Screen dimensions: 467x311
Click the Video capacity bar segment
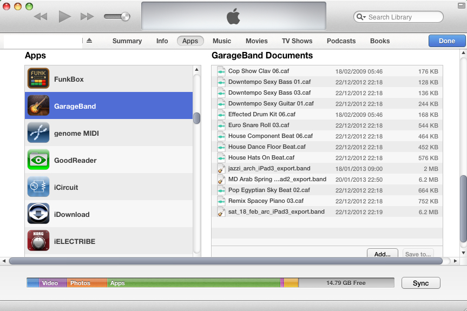[x=52, y=283]
